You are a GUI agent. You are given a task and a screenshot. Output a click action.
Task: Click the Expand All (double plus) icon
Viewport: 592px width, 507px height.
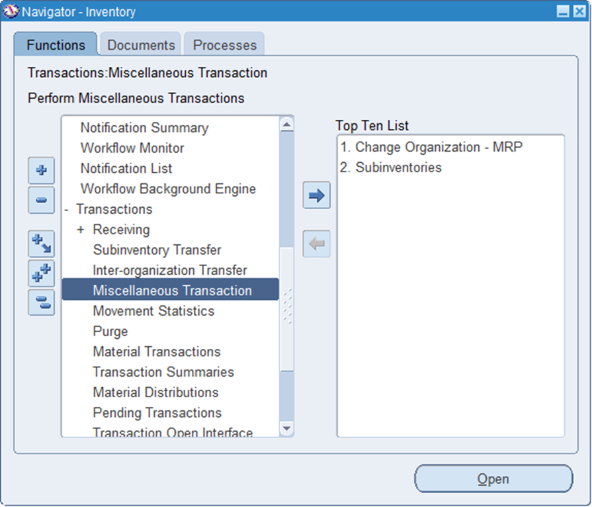(41, 273)
